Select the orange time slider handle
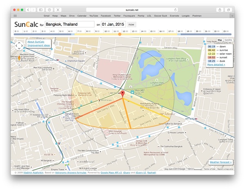This screenshot has height=190, width=245. click(x=120, y=34)
